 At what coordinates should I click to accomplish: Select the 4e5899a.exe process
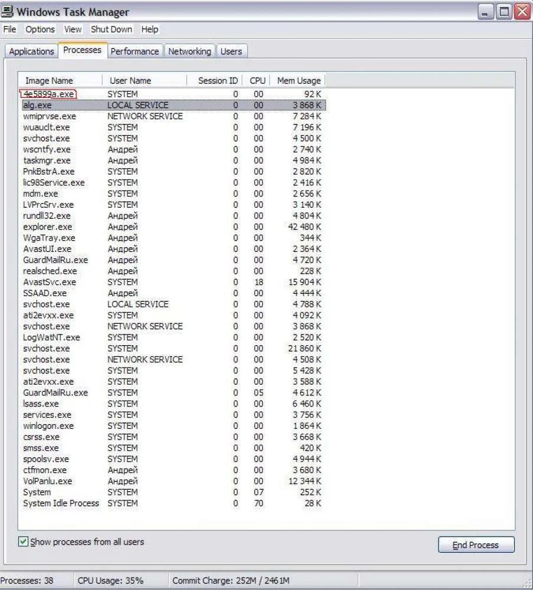173,94
